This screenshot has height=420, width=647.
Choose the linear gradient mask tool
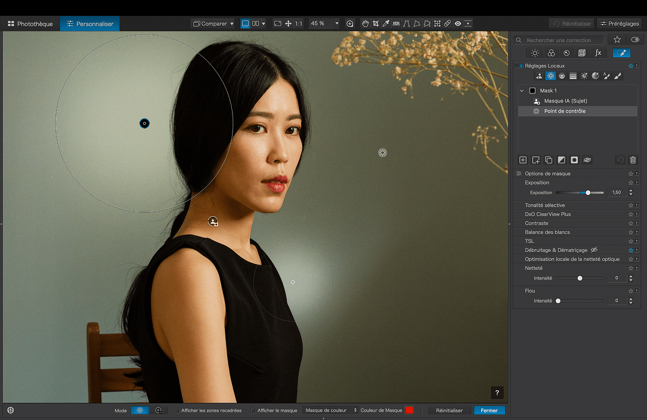point(573,76)
